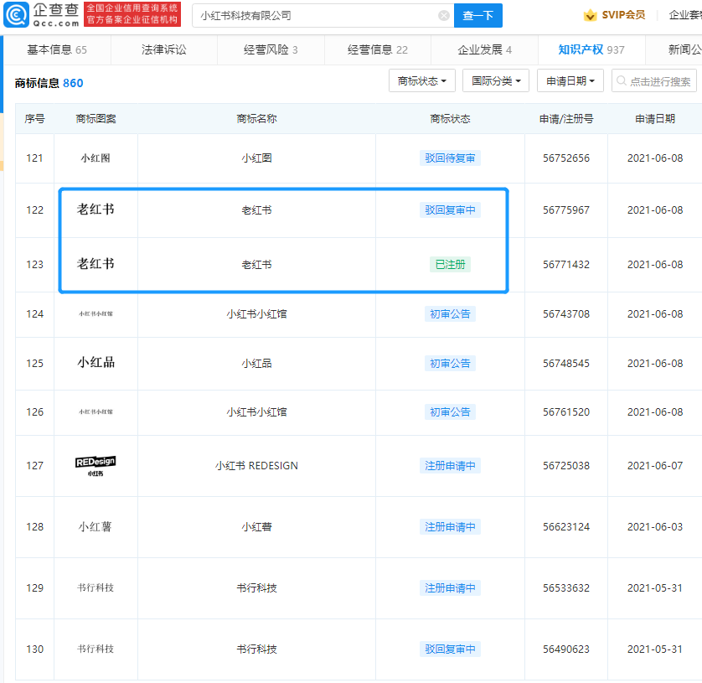Click the 驳回待复审 status link for 小红图
The height and width of the screenshot is (683, 702).
point(450,157)
